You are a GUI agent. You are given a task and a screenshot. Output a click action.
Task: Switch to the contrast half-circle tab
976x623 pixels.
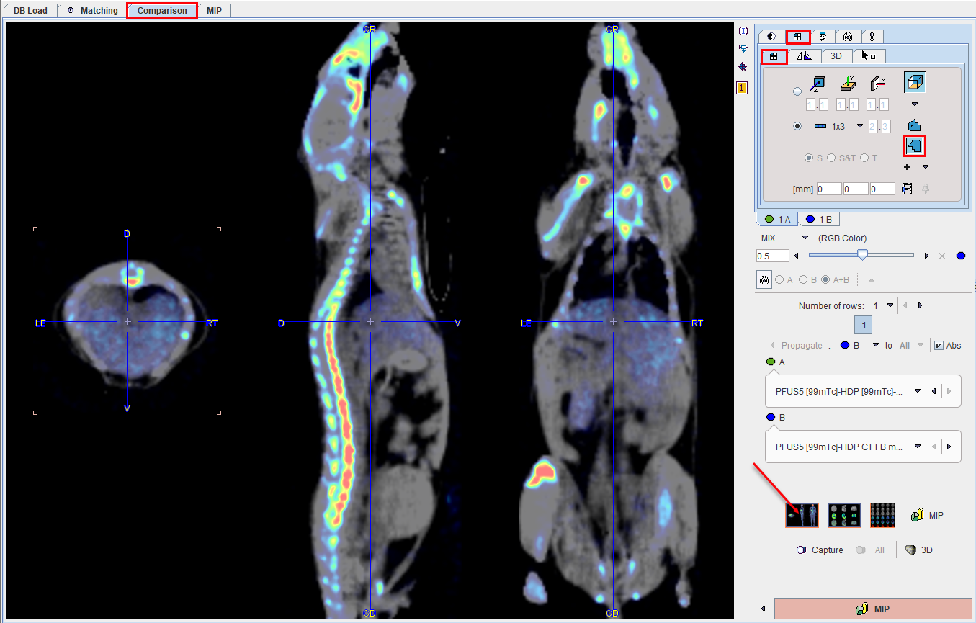(x=771, y=36)
